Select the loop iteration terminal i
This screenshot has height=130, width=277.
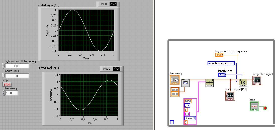[x=172, y=122]
